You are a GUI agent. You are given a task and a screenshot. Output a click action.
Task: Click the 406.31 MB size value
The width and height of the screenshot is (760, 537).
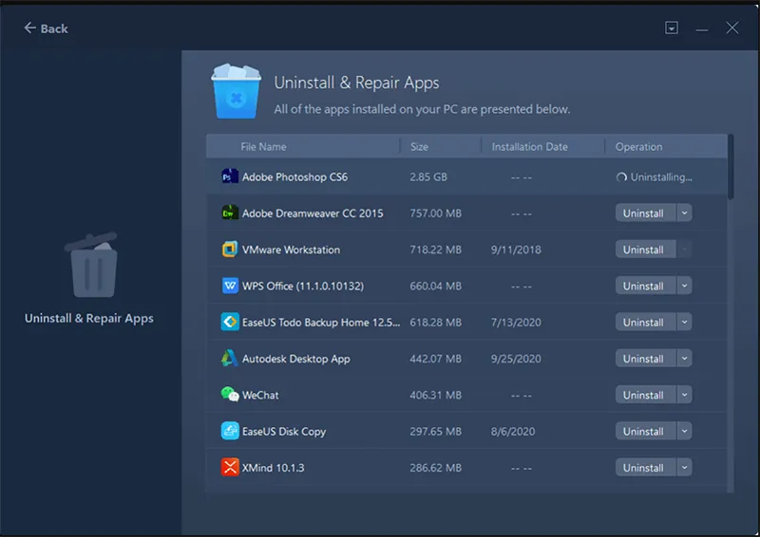point(436,395)
